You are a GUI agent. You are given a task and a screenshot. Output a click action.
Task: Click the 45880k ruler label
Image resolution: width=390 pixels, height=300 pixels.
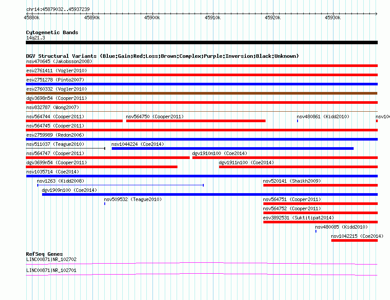coord(32,18)
